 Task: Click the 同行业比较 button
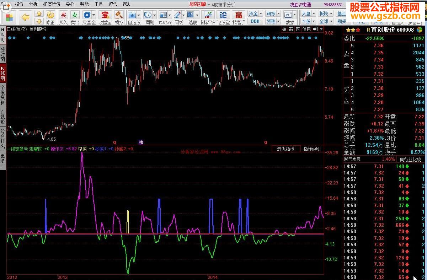[x=410, y=160]
